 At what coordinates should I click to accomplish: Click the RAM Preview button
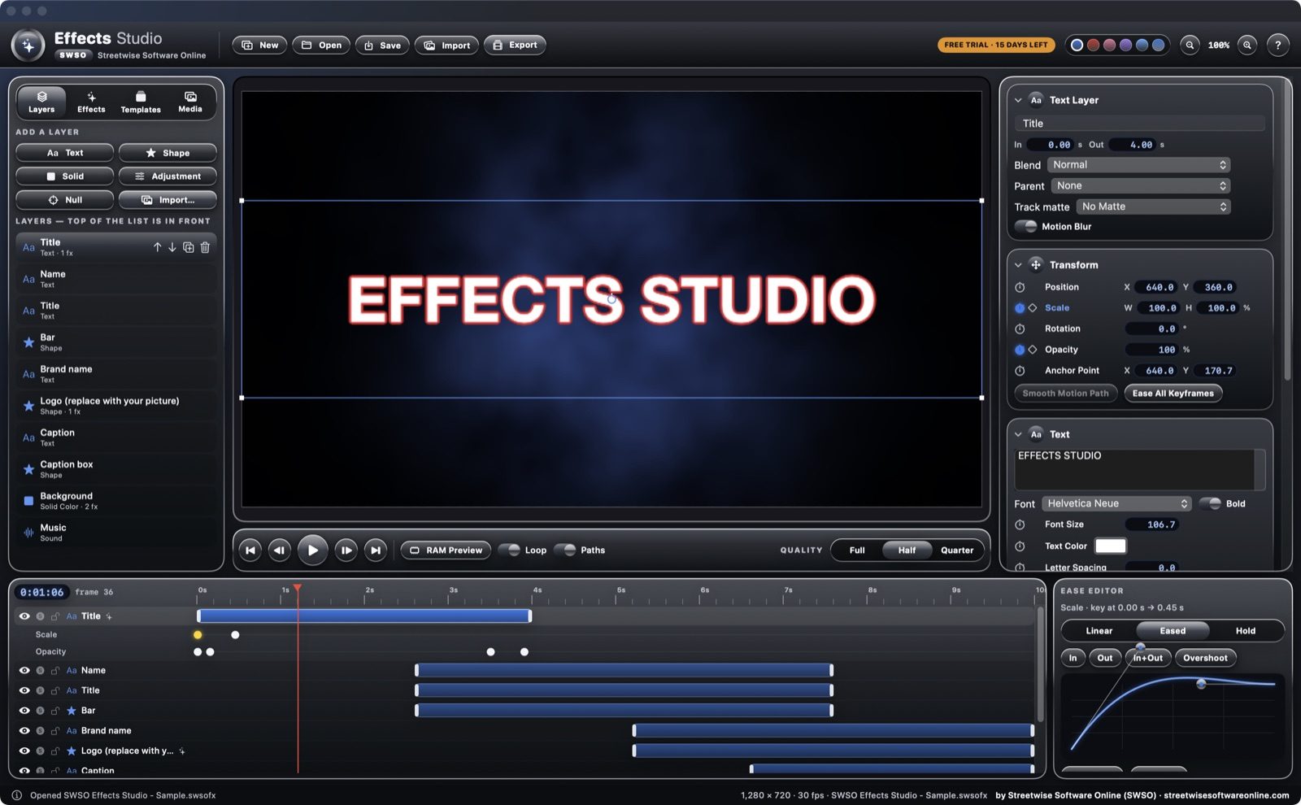(446, 550)
